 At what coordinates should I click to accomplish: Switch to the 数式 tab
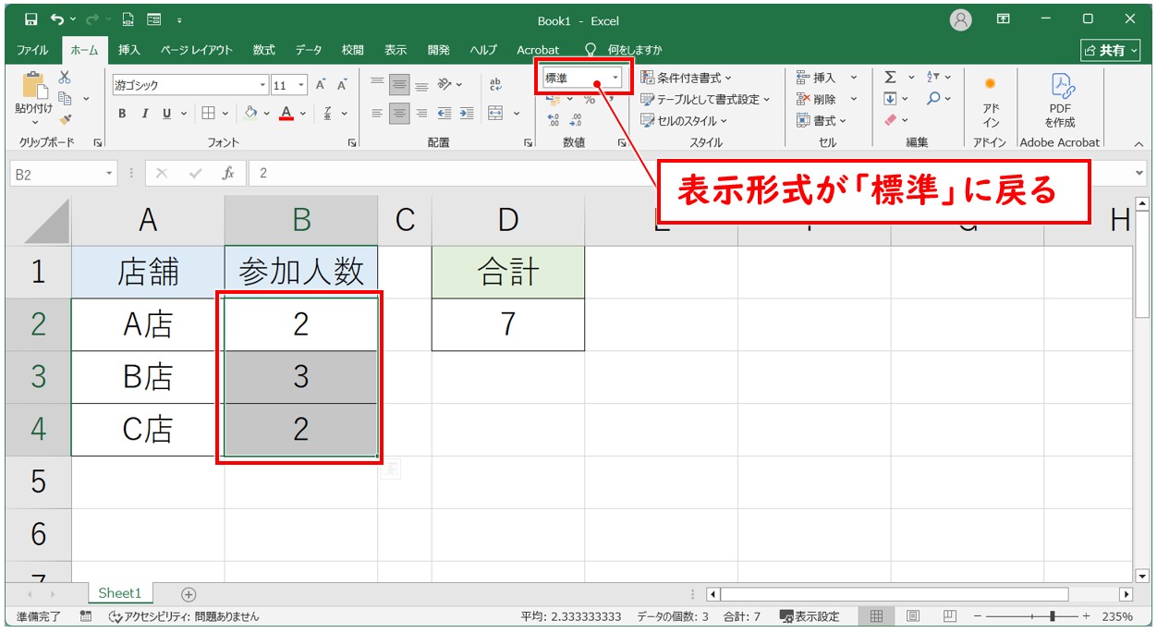point(264,50)
